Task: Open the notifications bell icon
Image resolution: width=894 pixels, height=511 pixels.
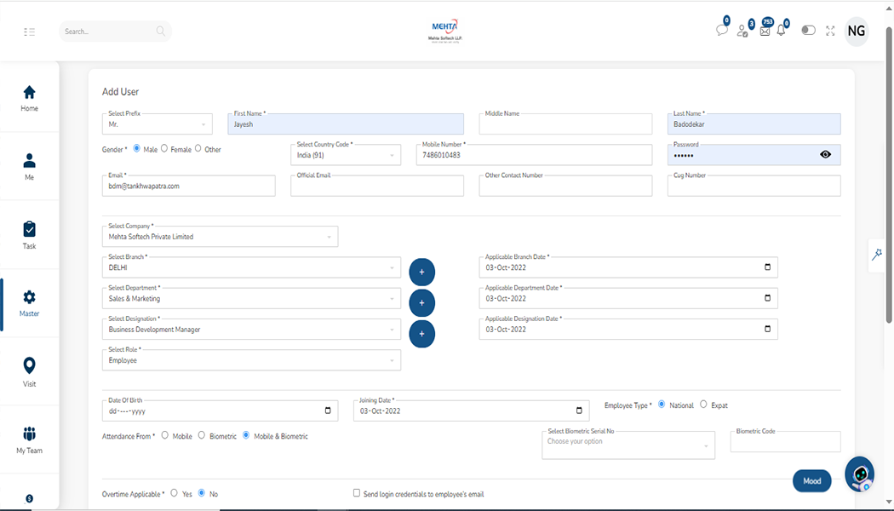Action: (781, 31)
